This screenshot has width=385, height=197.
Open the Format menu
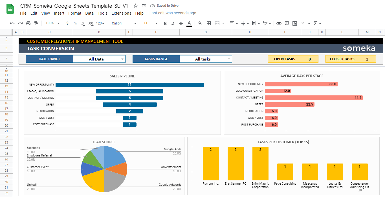pyautogui.click(x=75, y=13)
